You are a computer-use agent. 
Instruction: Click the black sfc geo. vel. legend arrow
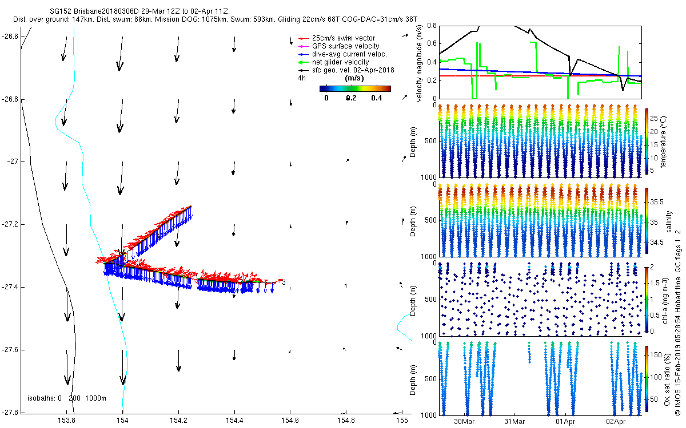click(x=304, y=70)
